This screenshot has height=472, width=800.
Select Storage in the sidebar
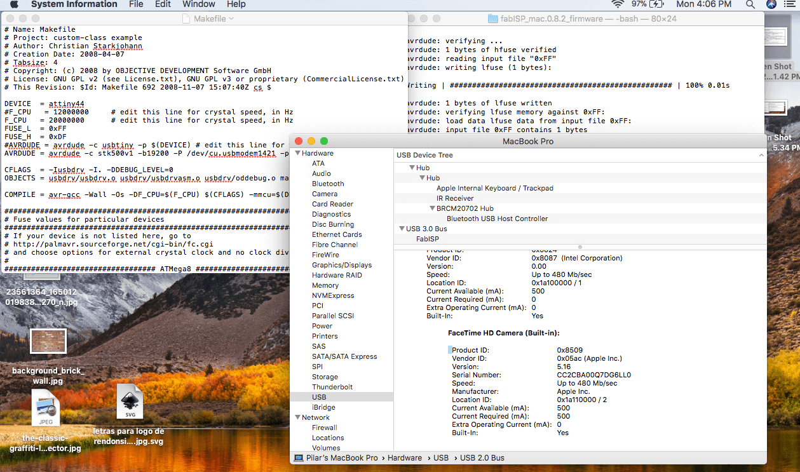[x=325, y=377]
